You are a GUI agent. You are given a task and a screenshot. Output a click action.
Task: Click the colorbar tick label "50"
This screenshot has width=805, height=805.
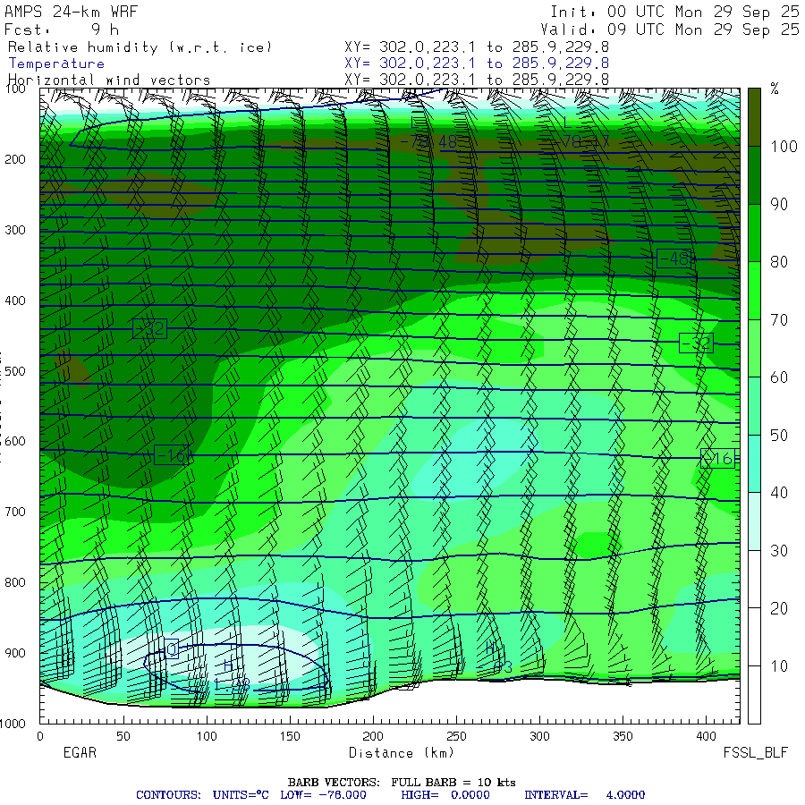coord(779,436)
